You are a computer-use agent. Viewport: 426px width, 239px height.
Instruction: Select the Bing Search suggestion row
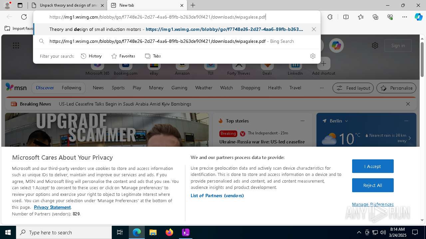177,41
